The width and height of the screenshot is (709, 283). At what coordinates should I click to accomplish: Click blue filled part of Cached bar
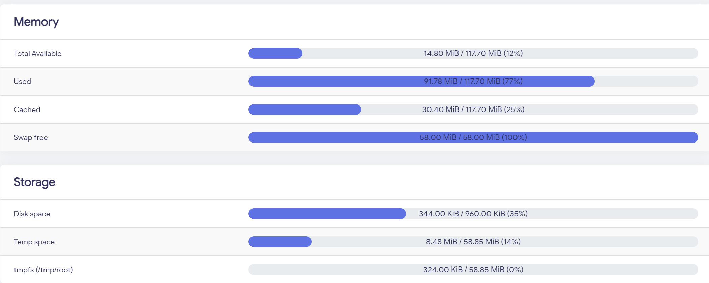coord(304,109)
